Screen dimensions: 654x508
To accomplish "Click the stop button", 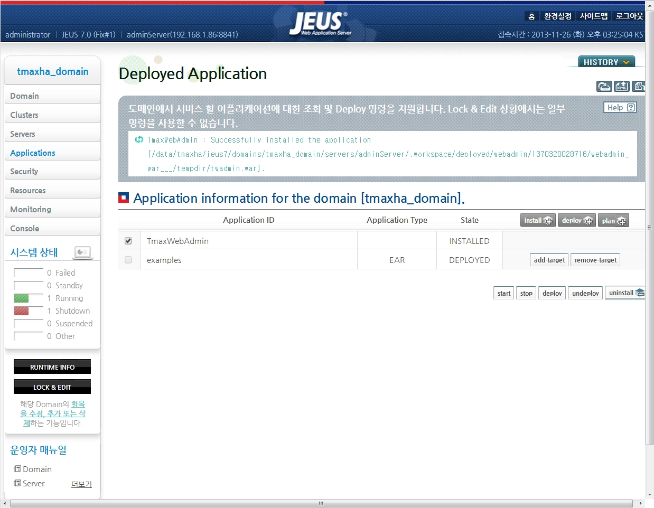I will click(x=526, y=293).
